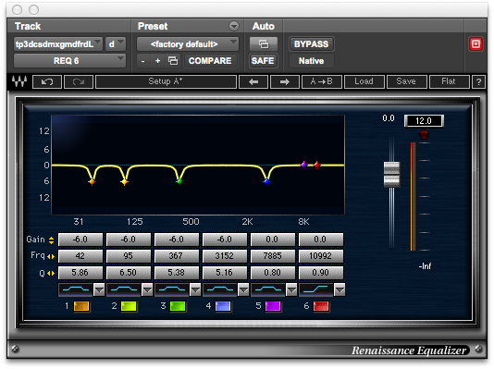Image resolution: width=494 pixels, height=369 pixels.
Task: Open band 6 filter type dropdown arrow
Action: point(340,289)
